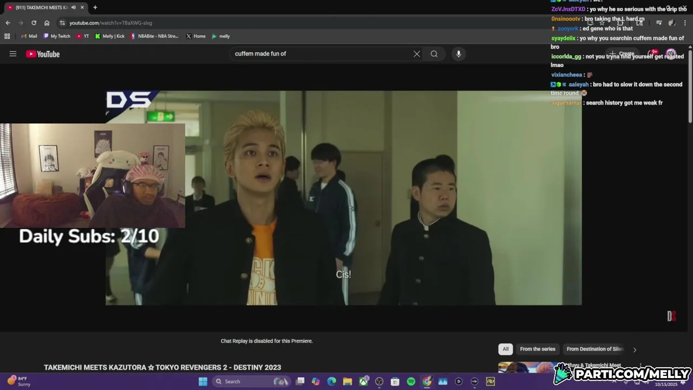This screenshot has height=390, width=693.
Task: Open the taskbar photo viewer app icon
Action: click(x=443, y=381)
